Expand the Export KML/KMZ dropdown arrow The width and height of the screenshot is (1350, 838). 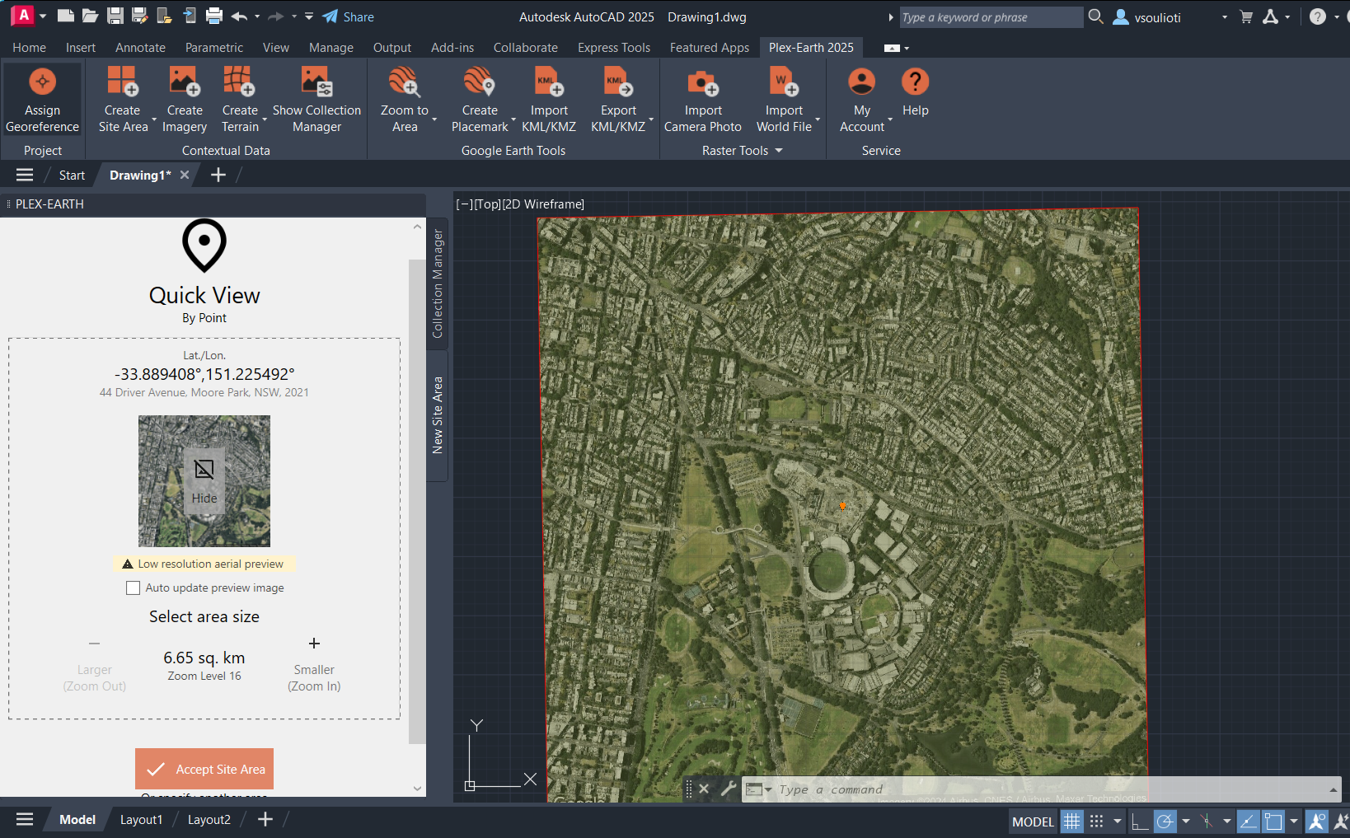[651, 119]
